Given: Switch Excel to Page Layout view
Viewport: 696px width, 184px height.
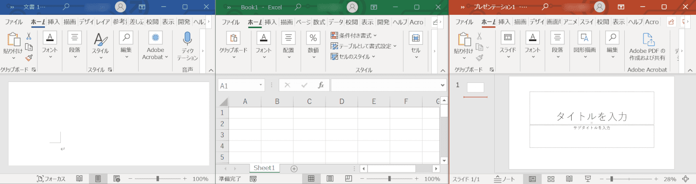Looking at the screenshot, I should pos(330,179).
